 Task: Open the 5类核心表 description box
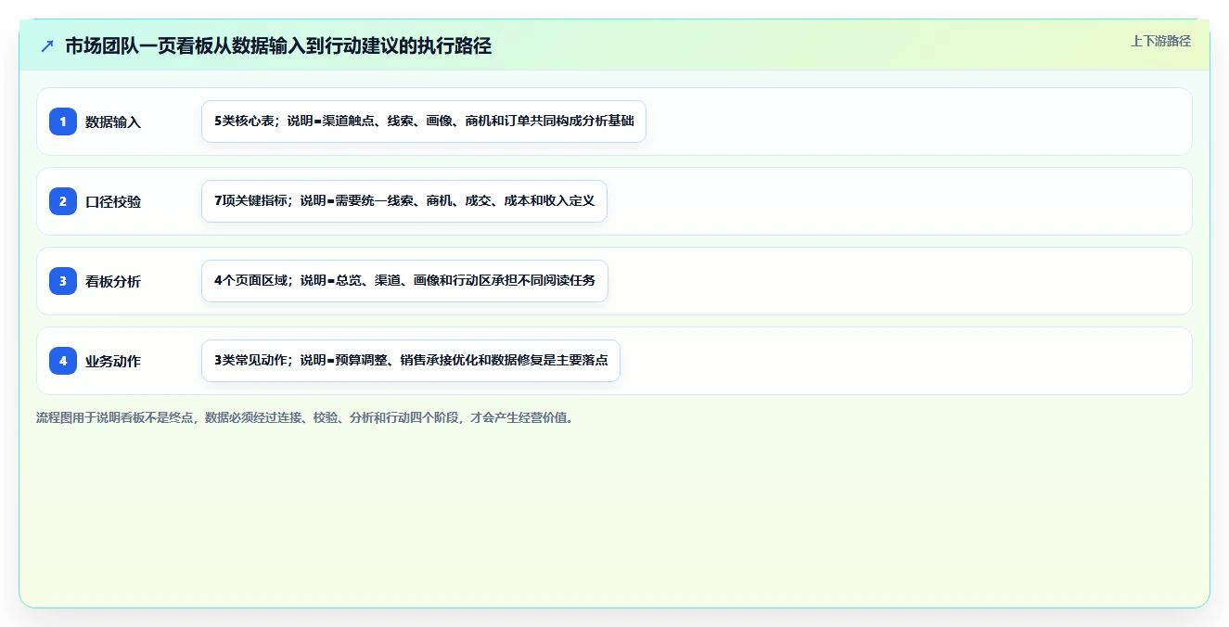424,122
